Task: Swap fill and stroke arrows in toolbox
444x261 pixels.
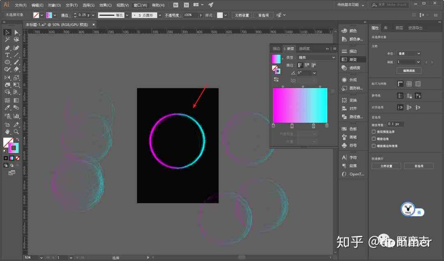Action: click(18, 139)
